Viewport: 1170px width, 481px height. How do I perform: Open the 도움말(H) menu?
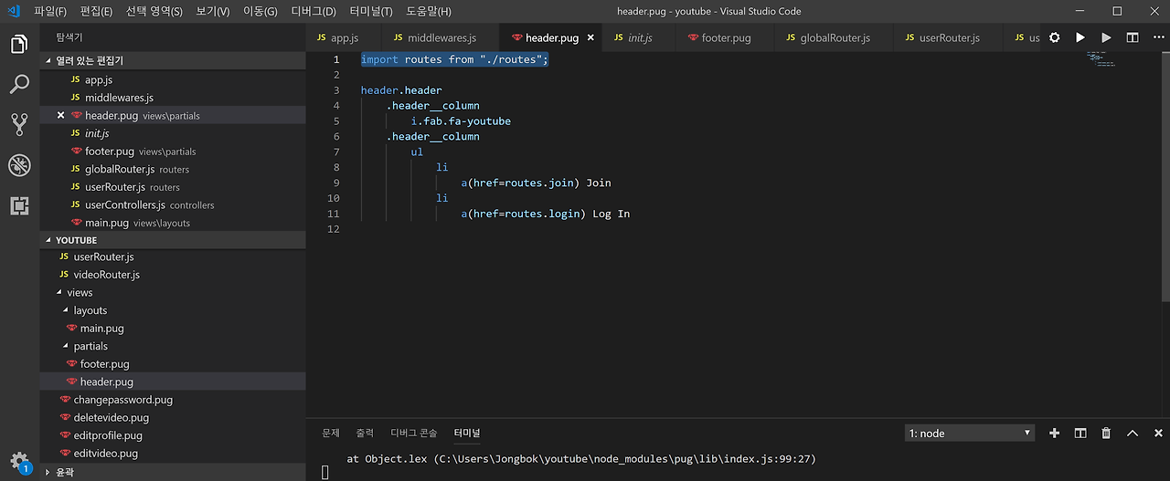(x=429, y=11)
